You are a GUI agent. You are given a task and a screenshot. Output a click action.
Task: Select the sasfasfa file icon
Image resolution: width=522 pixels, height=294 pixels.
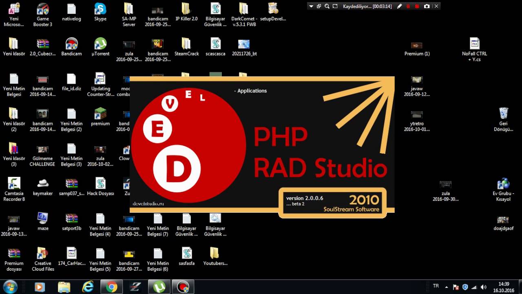pos(186,257)
